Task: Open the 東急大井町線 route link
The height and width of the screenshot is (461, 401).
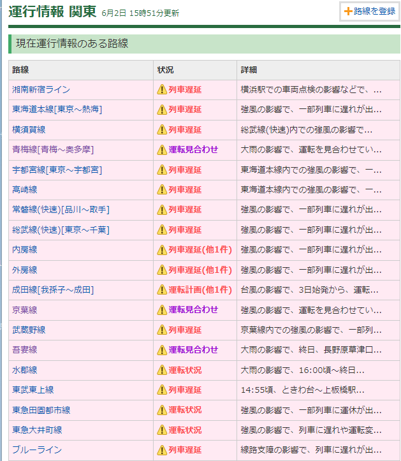Action: [x=37, y=430]
